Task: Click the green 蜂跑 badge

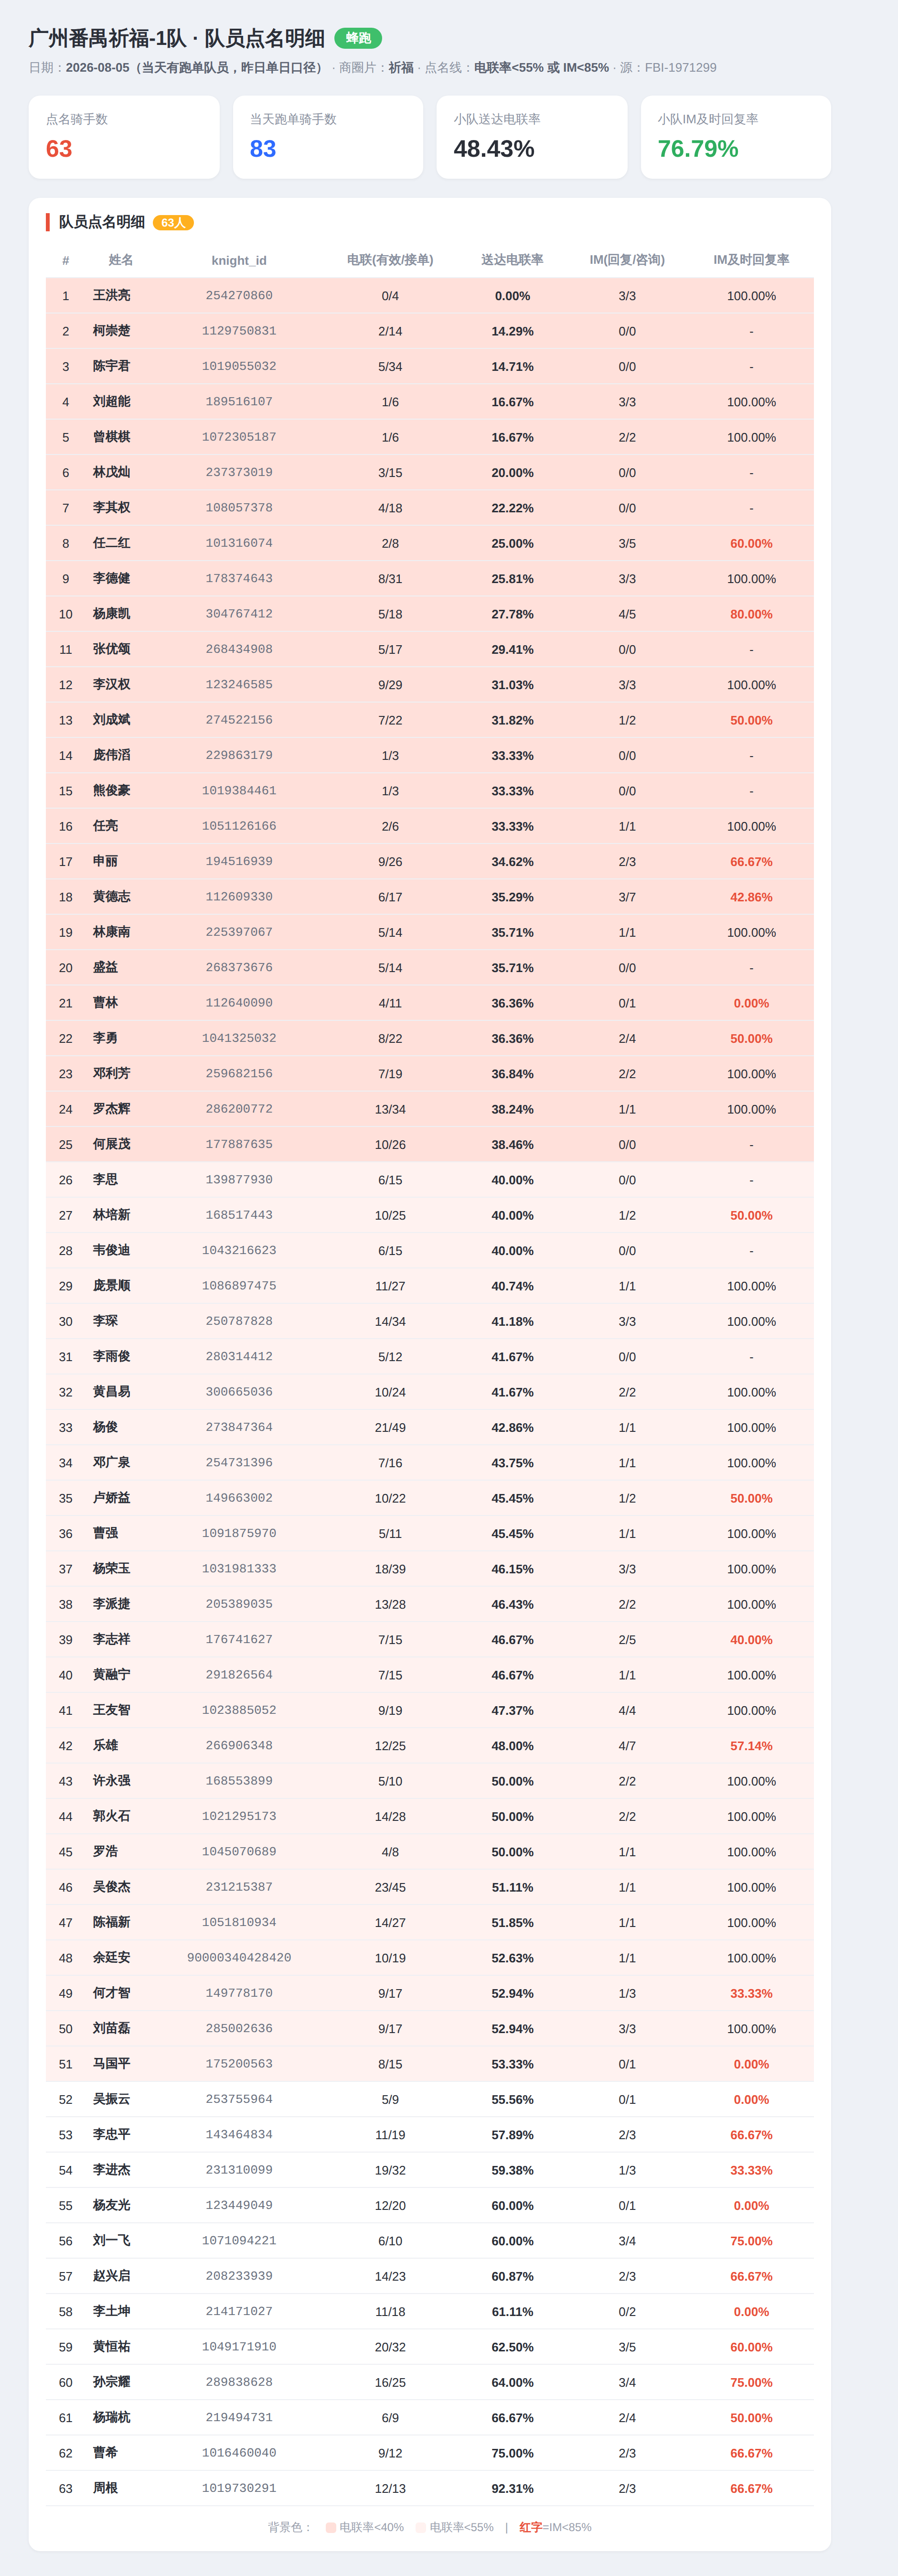Action: [358, 38]
